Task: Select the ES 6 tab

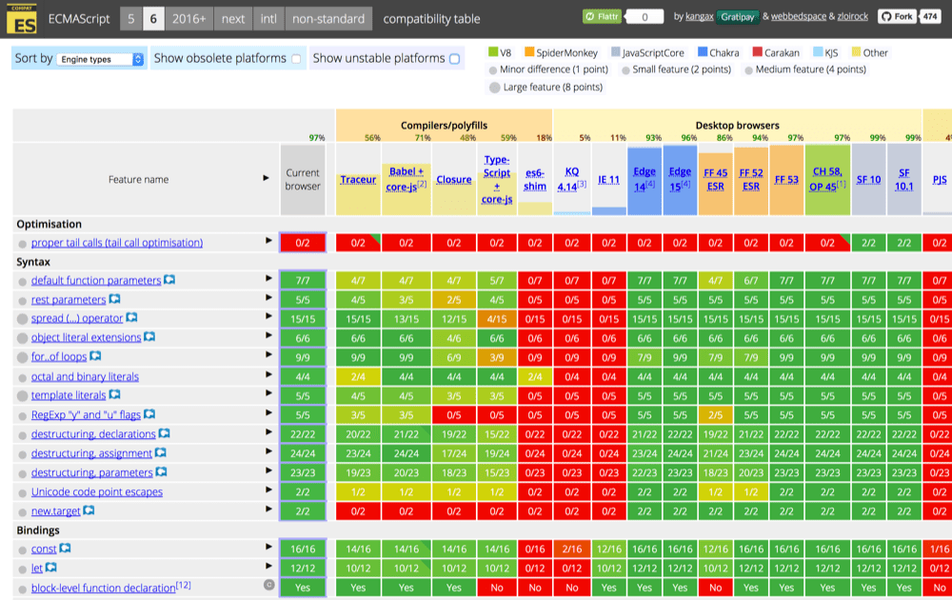Action: [x=153, y=19]
